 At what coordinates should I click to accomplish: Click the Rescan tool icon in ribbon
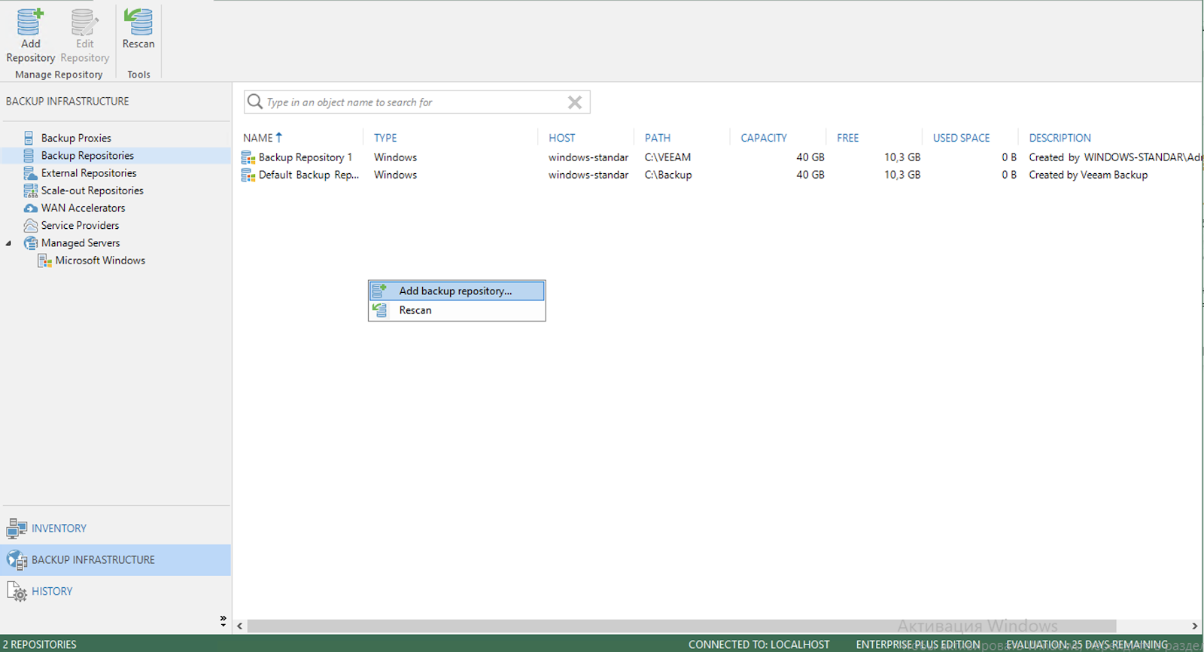coord(138,23)
